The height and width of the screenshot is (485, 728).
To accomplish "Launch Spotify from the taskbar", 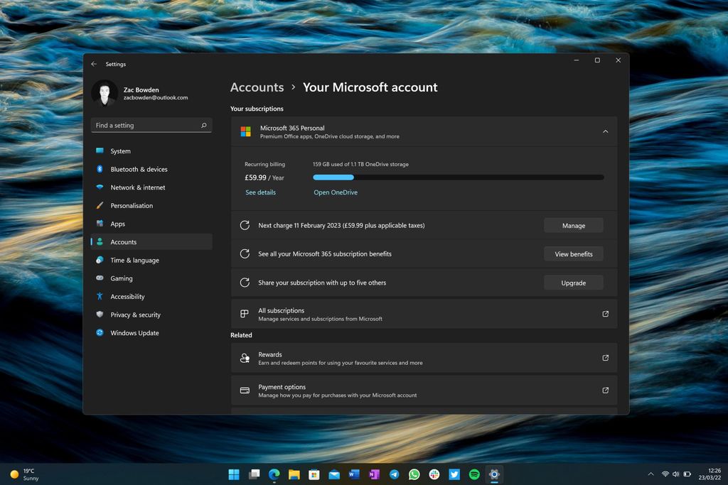I will pos(473,474).
